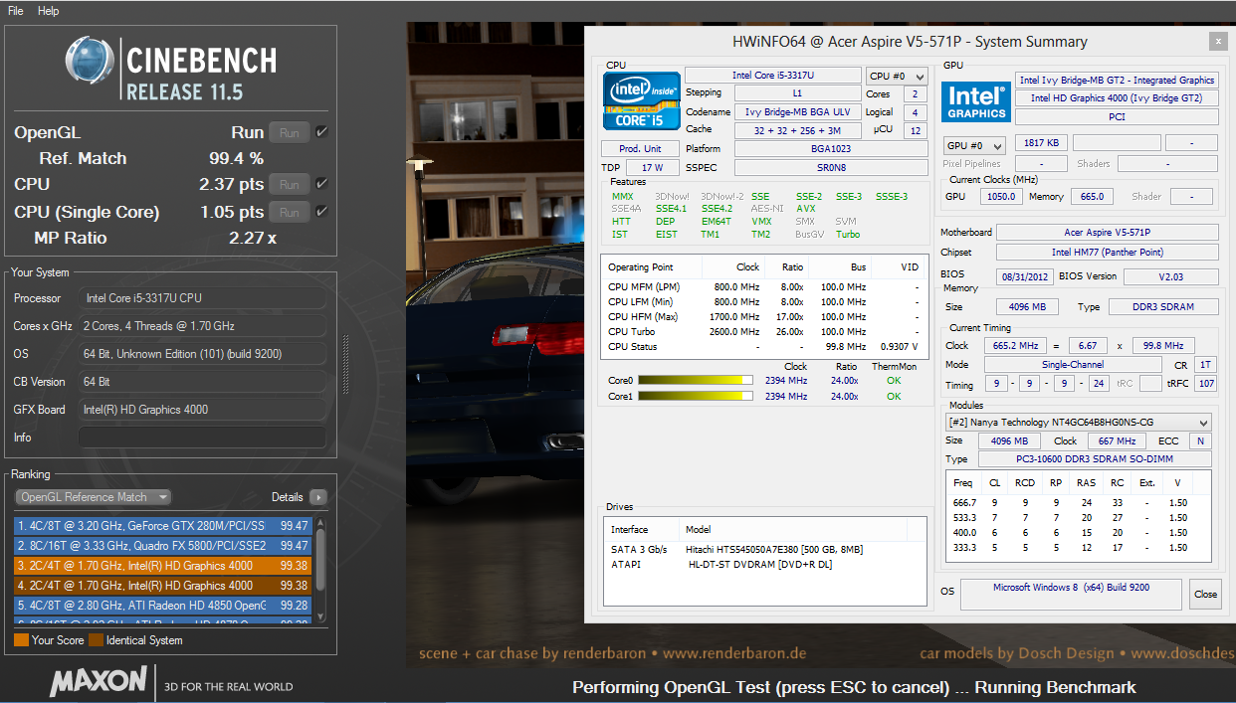Toggle the CPU test checkbox
The width and height of the screenshot is (1236, 703).
click(321, 183)
